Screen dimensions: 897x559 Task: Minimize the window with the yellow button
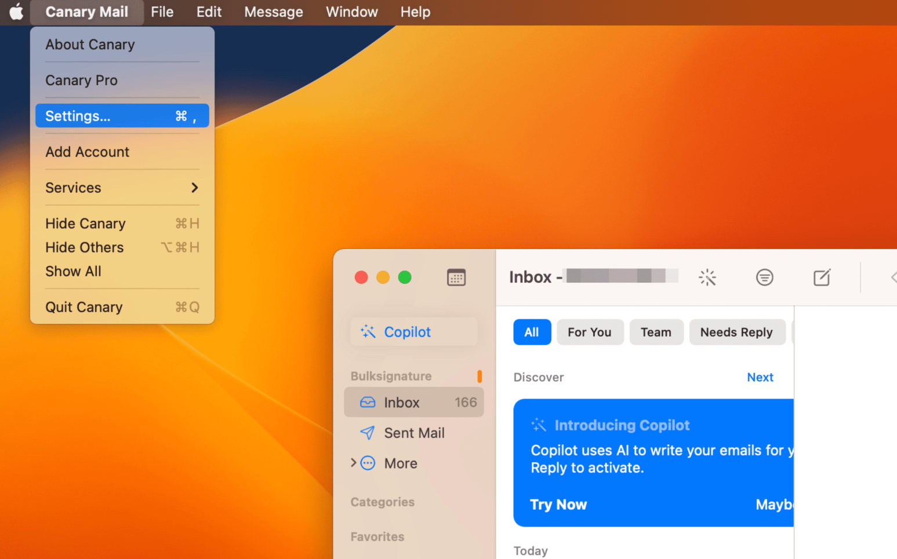[x=383, y=277]
